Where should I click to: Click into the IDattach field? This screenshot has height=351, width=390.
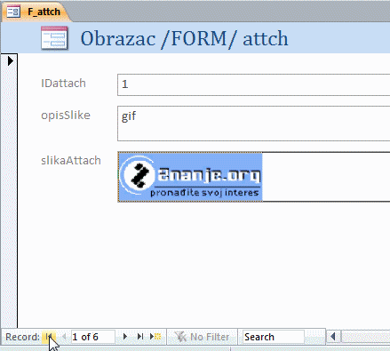pyautogui.click(x=253, y=84)
